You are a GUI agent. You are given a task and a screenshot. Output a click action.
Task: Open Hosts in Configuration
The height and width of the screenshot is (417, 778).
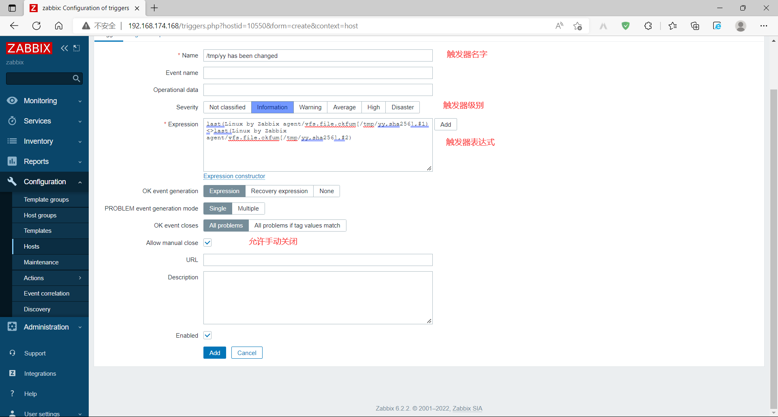(x=32, y=247)
